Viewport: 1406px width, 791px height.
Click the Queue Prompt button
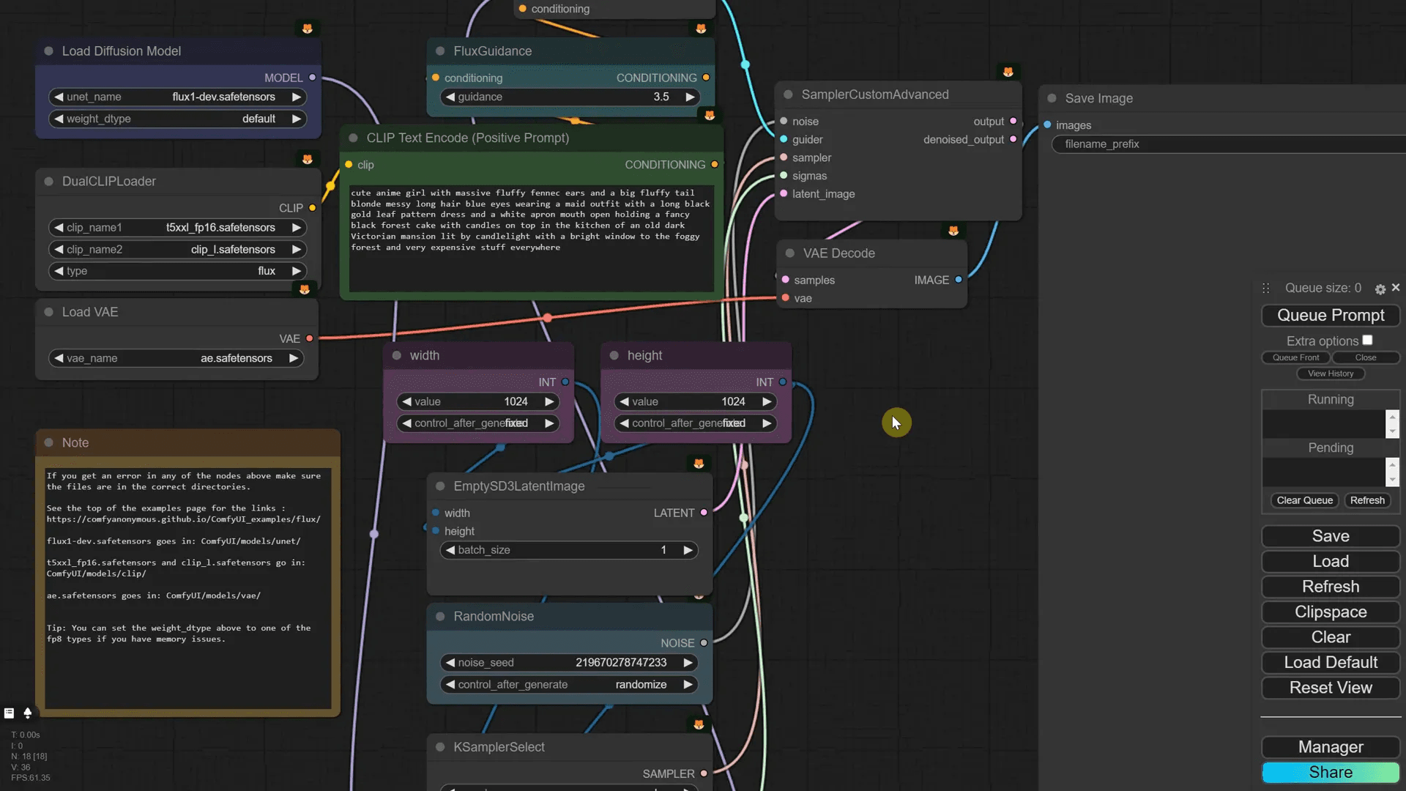tap(1331, 315)
